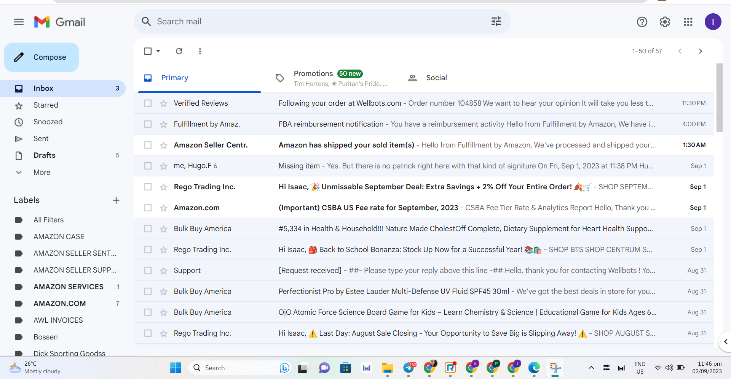The height and width of the screenshot is (379, 731).
Task: Open Gmail settings gear
Action: (x=665, y=22)
